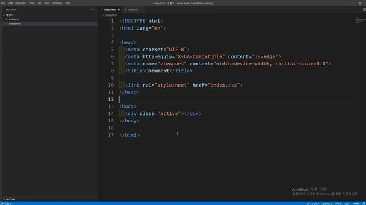The height and width of the screenshot is (205, 366).
Task: Change indentation via Spaces: 2
Action: click(327, 203)
